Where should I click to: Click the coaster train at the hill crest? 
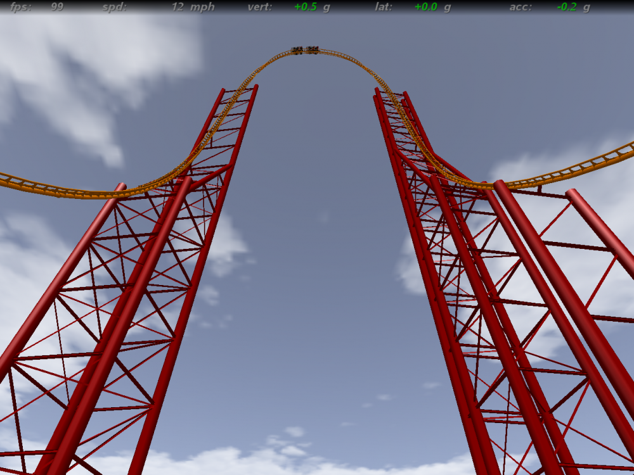[x=305, y=50]
